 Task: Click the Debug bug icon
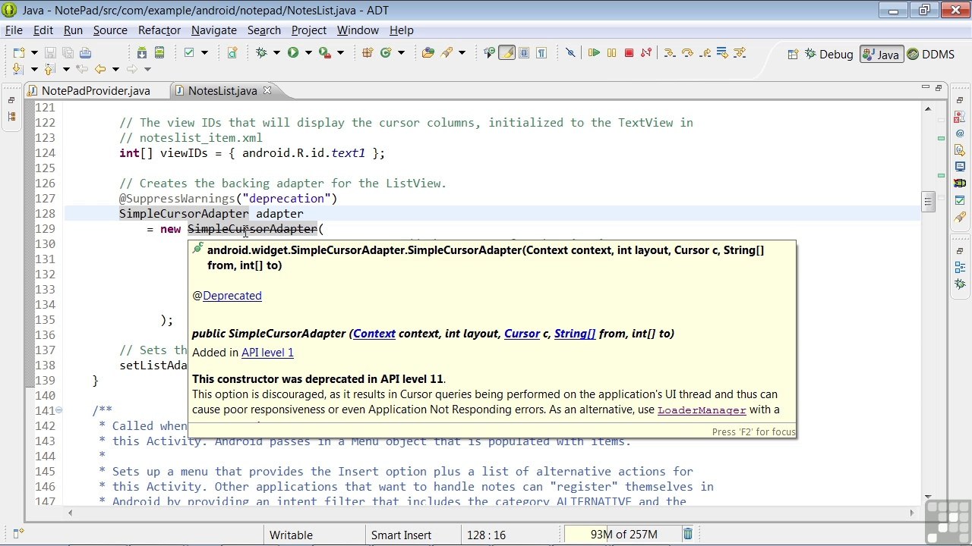[261, 52]
